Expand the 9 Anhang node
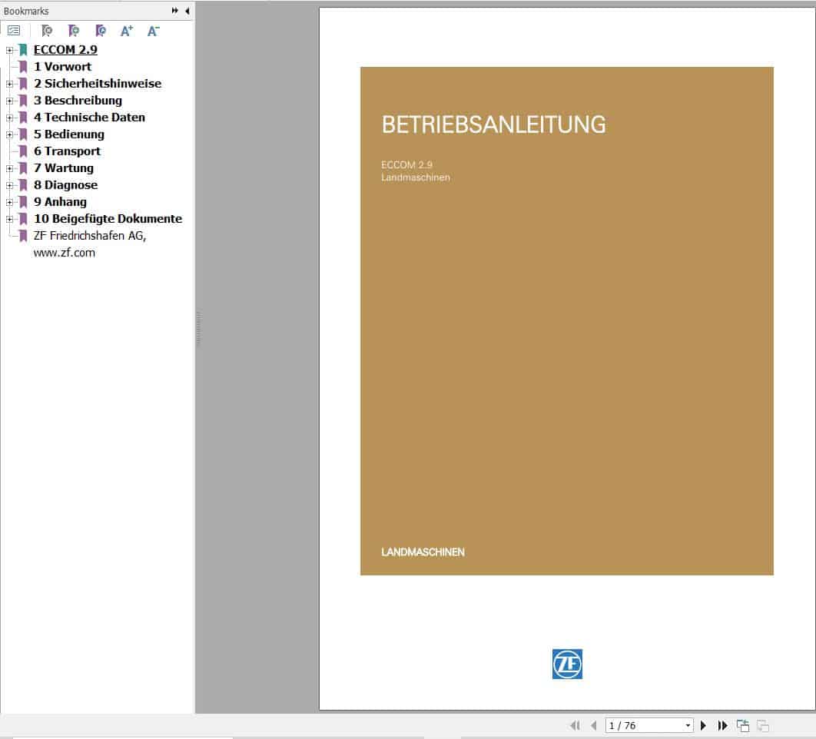The image size is (816, 739). [x=9, y=202]
